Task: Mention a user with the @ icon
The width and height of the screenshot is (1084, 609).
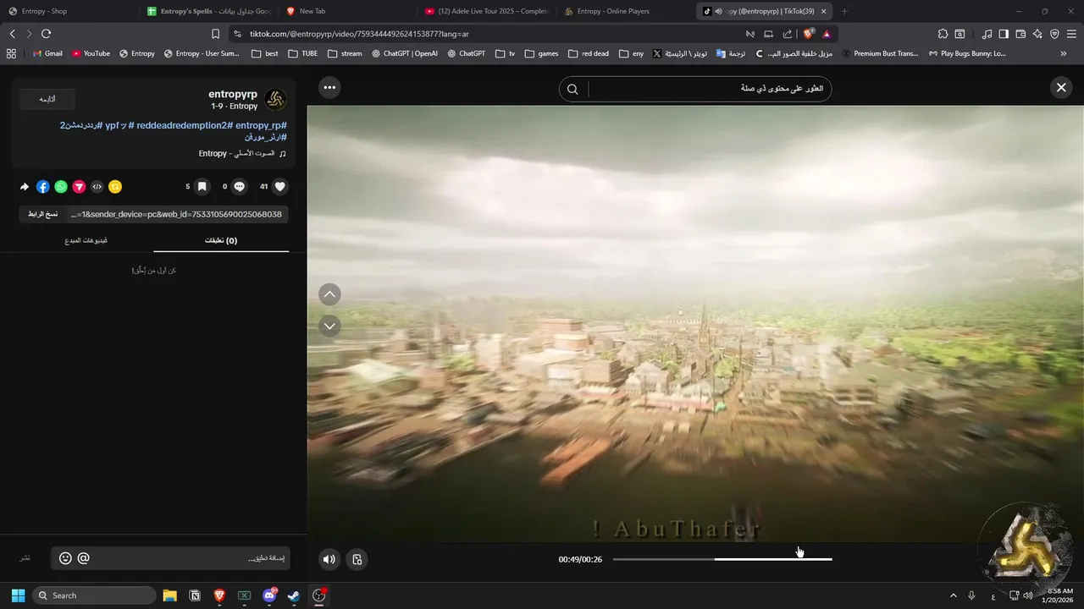Action: (x=83, y=558)
